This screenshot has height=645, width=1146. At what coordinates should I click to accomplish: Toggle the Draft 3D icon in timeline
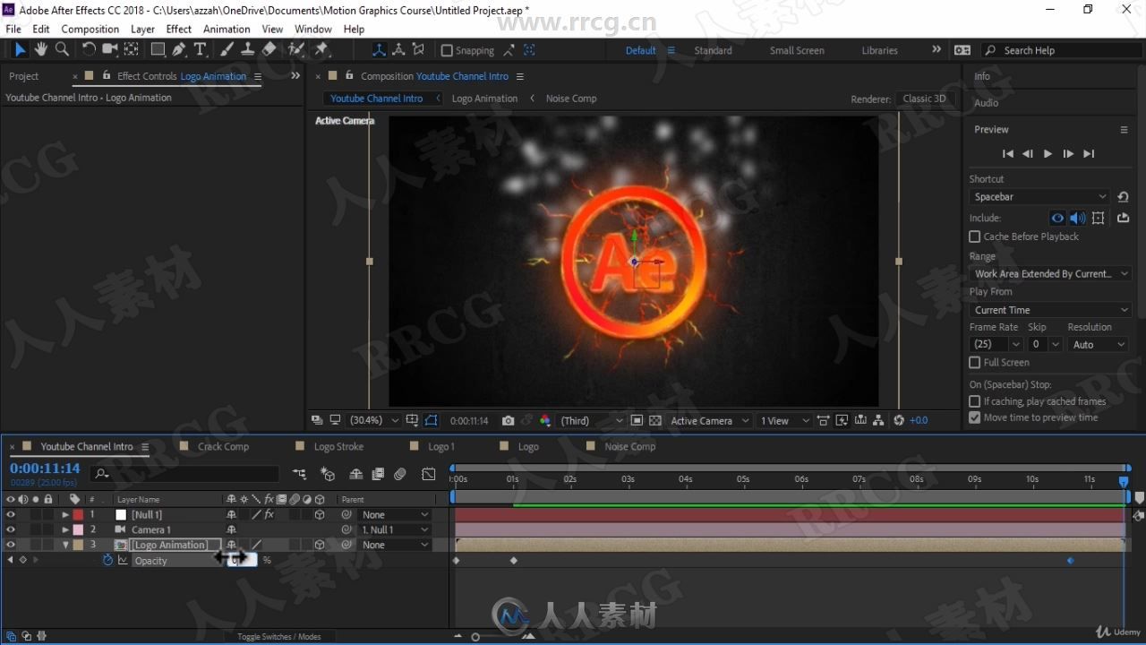click(x=329, y=474)
